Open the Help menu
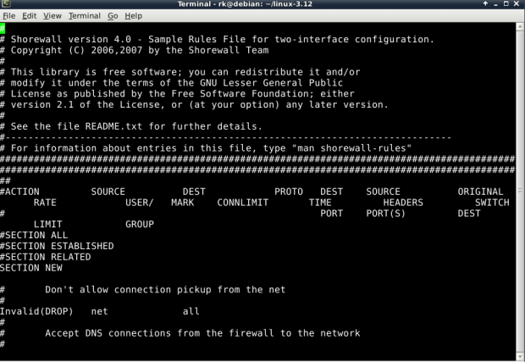 tap(133, 16)
